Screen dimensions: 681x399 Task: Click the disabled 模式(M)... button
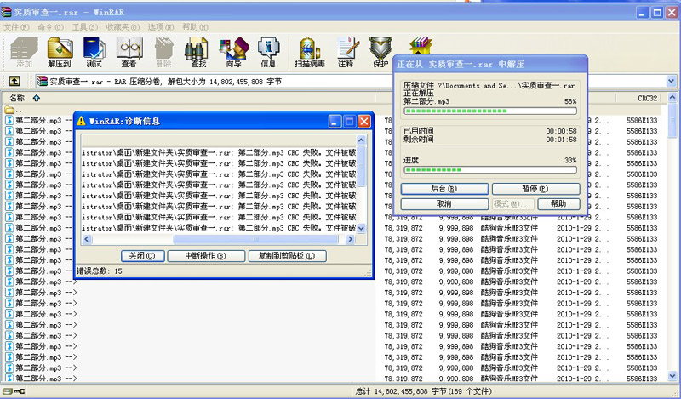512,203
